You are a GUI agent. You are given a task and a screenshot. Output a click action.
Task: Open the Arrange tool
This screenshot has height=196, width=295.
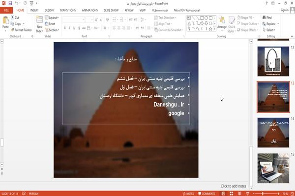[x=222, y=24]
